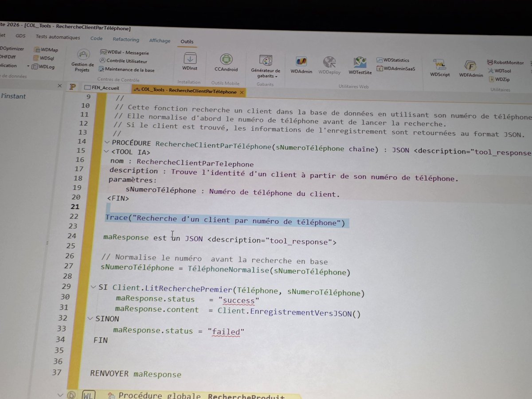Open WDZip utility

[x=499, y=79]
